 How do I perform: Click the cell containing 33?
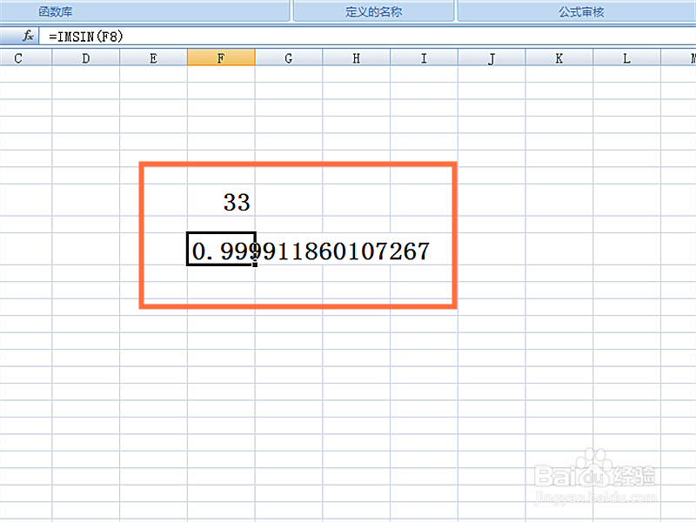(221, 202)
